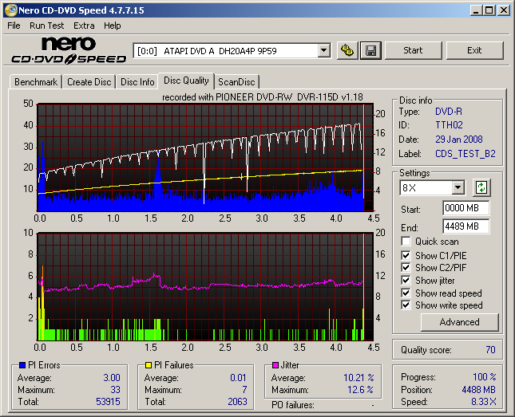Open the File menu

tap(14, 26)
